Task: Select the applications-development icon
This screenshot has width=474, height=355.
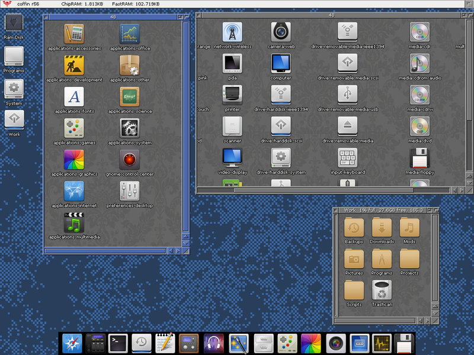Action: click(74, 64)
